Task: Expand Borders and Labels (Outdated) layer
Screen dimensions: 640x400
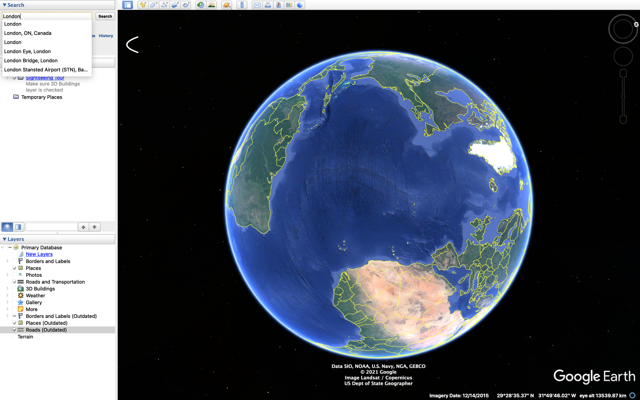Action: 7,316
